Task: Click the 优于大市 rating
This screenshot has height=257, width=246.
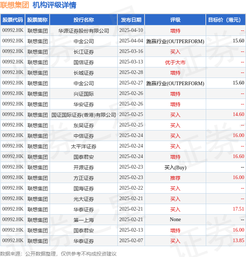Action: [x=175, y=62]
